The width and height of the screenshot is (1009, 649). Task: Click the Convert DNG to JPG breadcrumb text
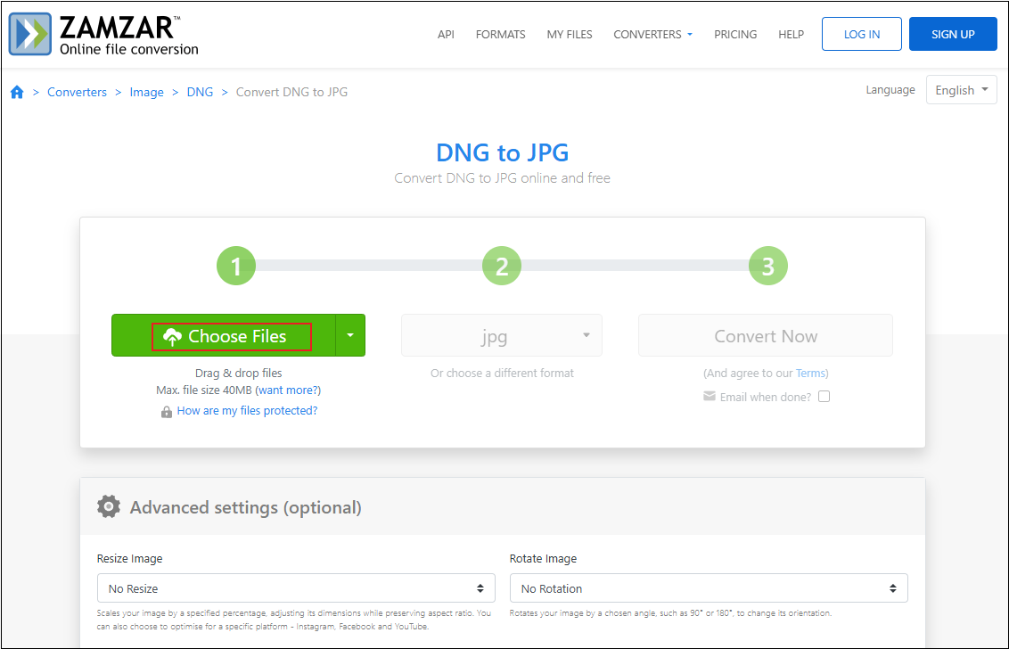coord(292,92)
